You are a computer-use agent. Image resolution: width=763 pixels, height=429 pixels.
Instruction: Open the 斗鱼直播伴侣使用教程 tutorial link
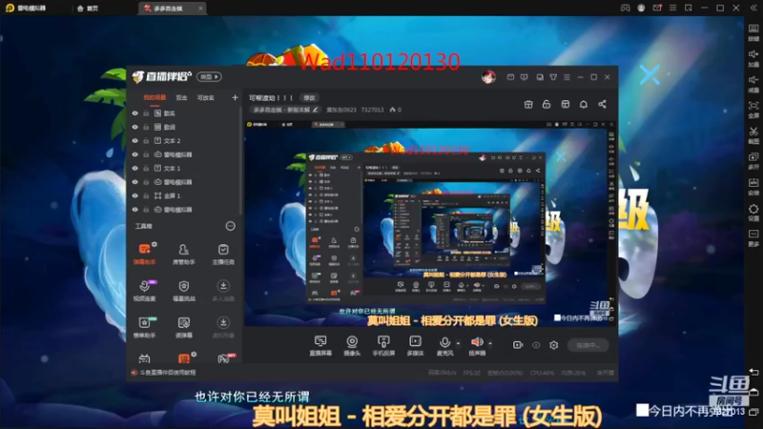[x=168, y=373]
